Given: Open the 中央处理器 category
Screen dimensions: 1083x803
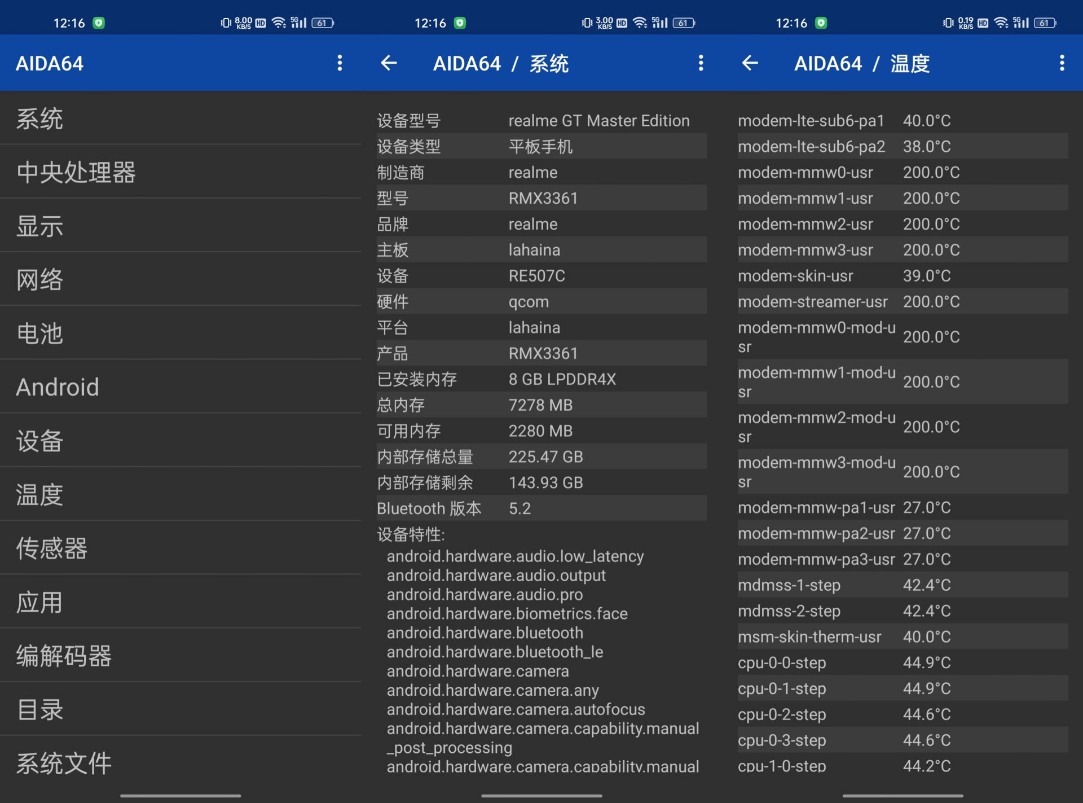Looking at the screenshot, I should [x=180, y=172].
